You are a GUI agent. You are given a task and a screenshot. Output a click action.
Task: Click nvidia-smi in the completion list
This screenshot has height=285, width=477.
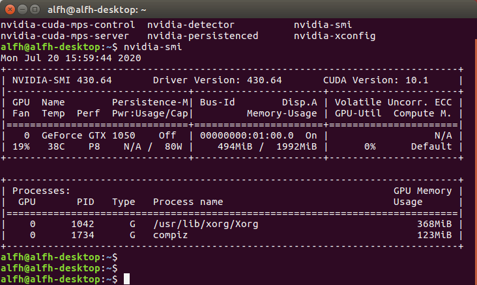pos(323,25)
